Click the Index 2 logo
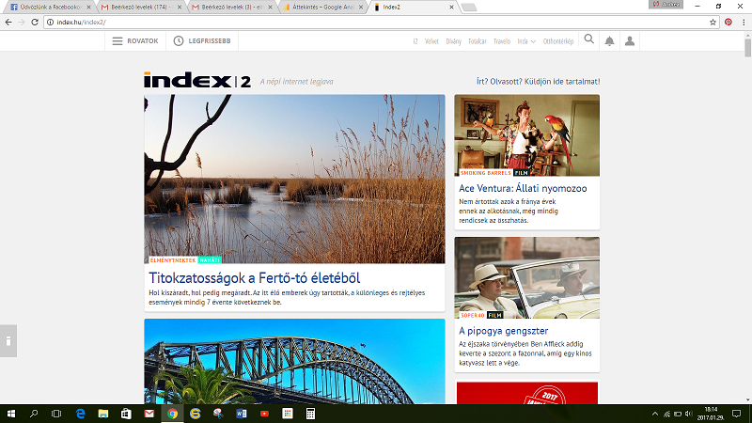 [197, 81]
